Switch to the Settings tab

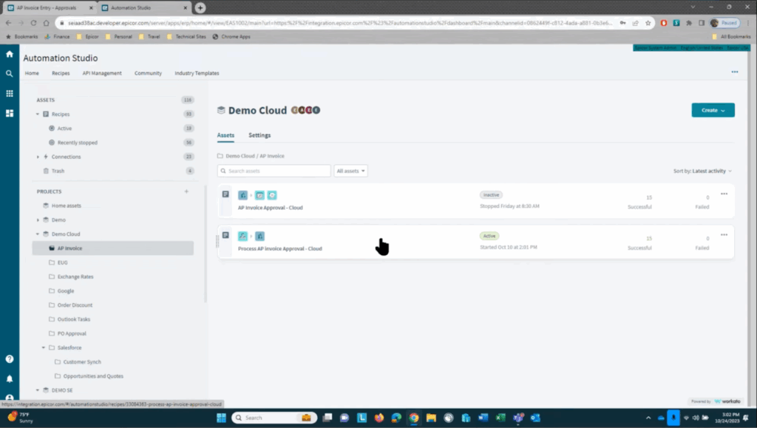click(x=259, y=135)
